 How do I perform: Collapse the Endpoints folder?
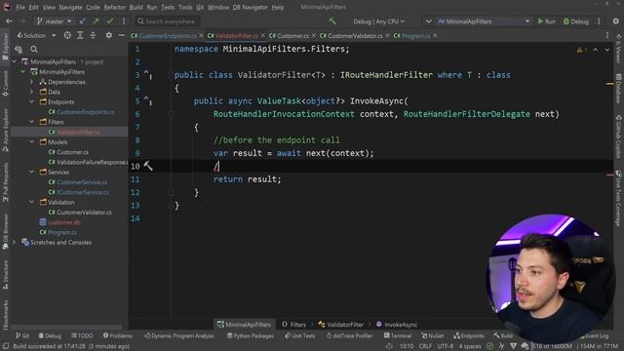[32, 101]
